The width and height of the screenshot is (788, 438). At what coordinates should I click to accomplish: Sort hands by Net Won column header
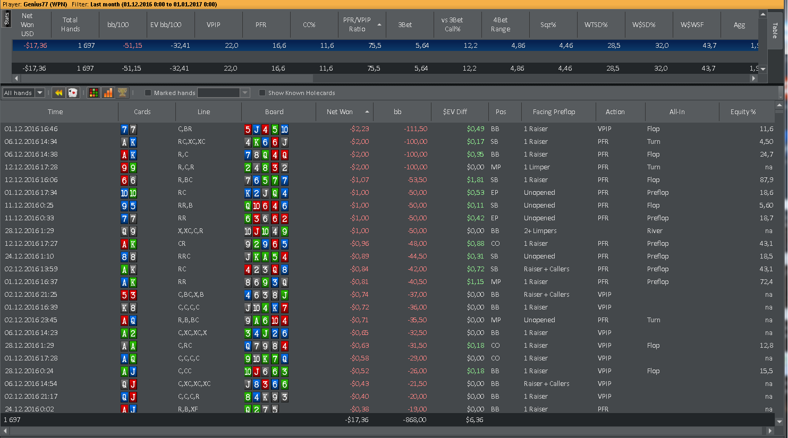point(345,111)
